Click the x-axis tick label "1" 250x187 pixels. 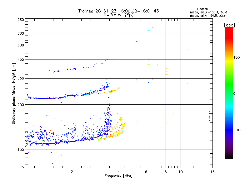click(x=25, y=172)
